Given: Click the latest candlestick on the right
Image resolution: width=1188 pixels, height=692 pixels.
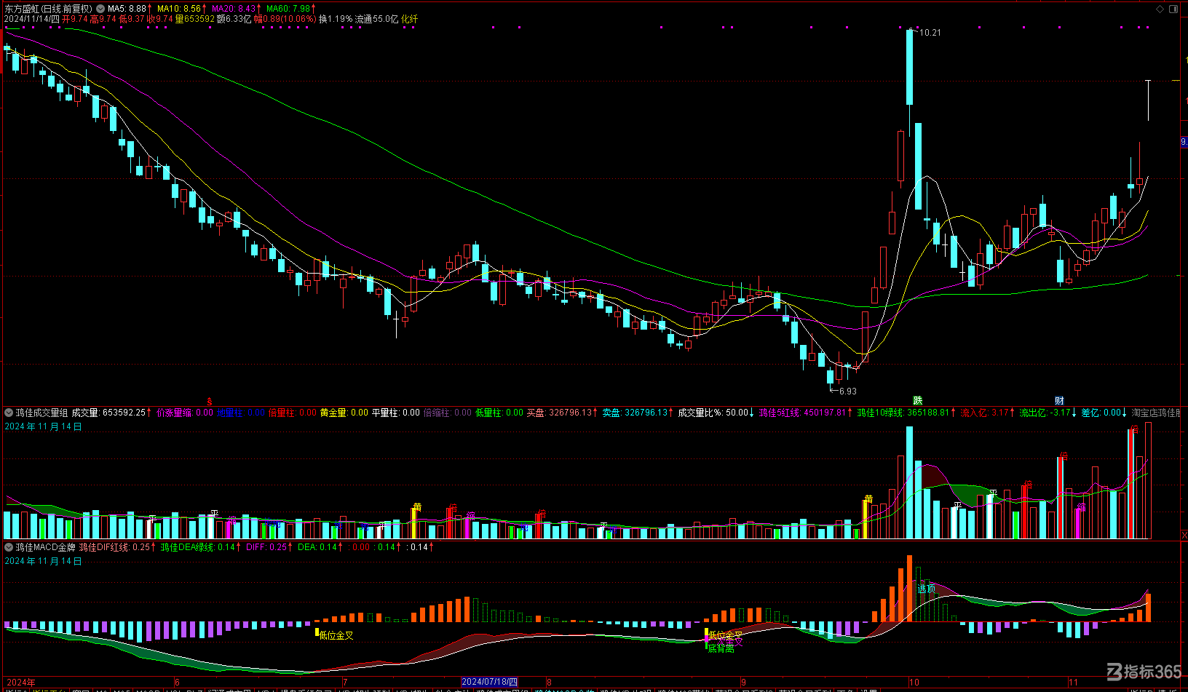Looking at the screenshot, I should coord(1148,100).
